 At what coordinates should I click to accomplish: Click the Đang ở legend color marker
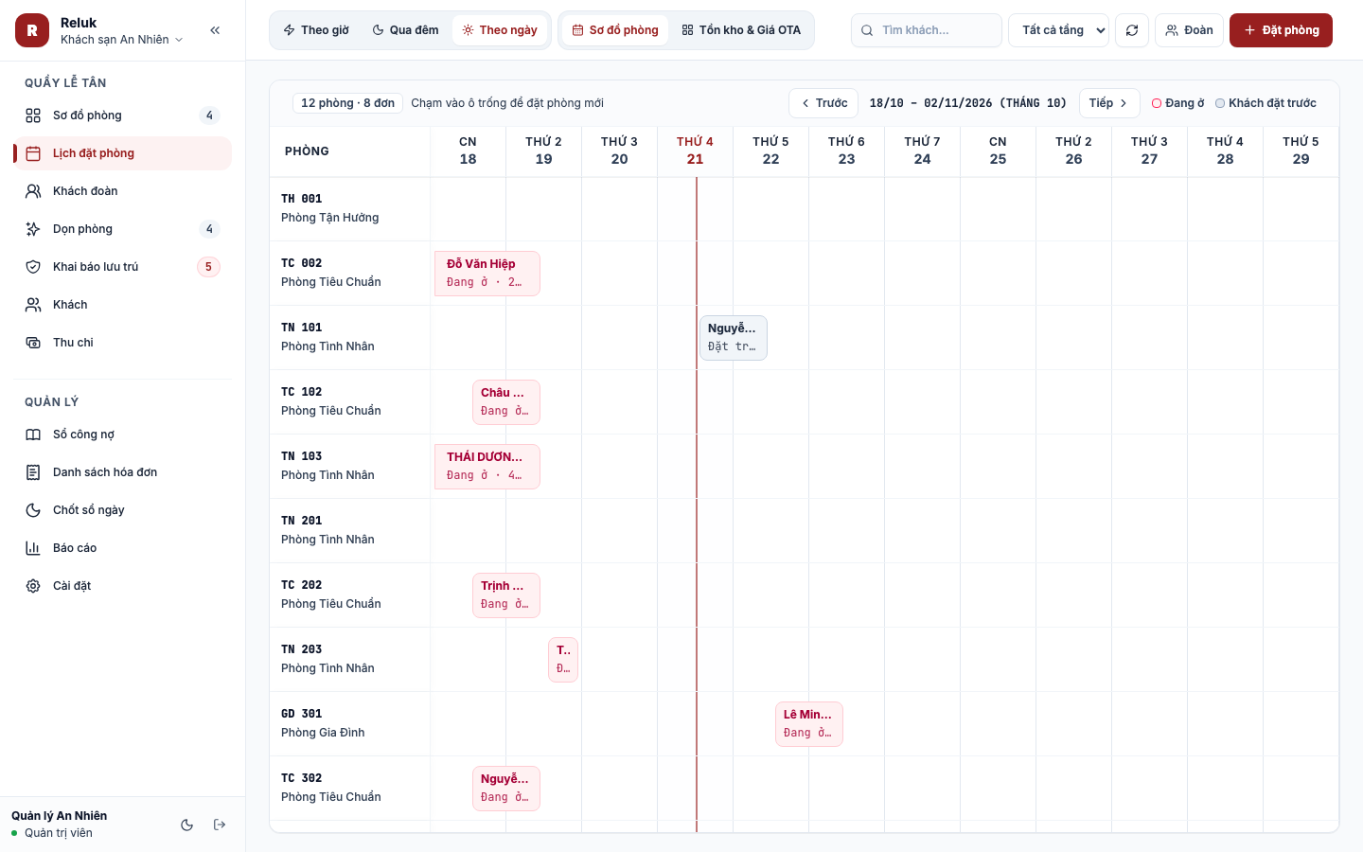click(1157, 103)
